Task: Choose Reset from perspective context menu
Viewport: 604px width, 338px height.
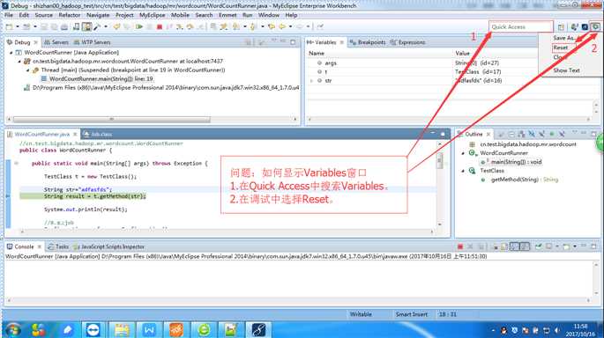Action: [561, 48]
